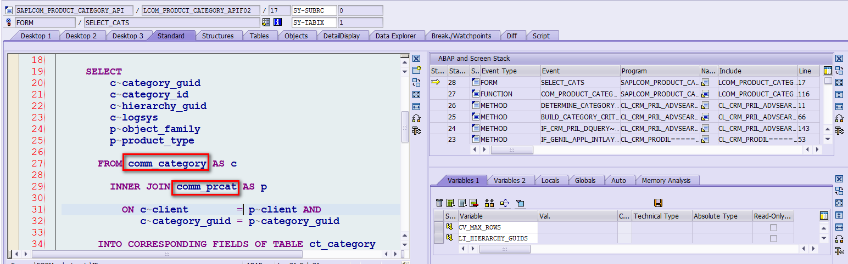Click the SAPLCOM_PRODUCT_CATEGORY_API program field
The height and width of the screenshot is (264, 848).
(74, 10)
